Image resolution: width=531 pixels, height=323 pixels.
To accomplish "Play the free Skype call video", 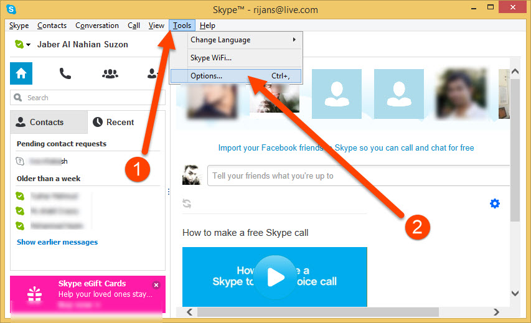I will 275,277.
